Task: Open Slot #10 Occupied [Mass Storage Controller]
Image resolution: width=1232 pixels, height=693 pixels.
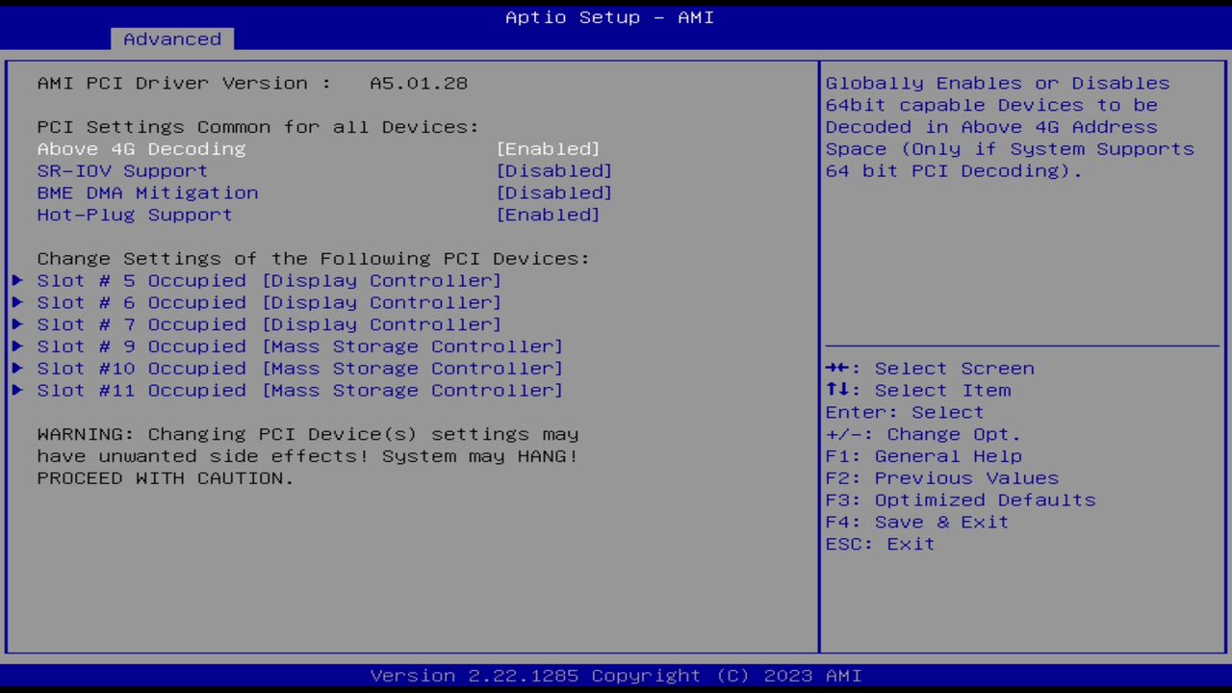Action: point(300,369)
